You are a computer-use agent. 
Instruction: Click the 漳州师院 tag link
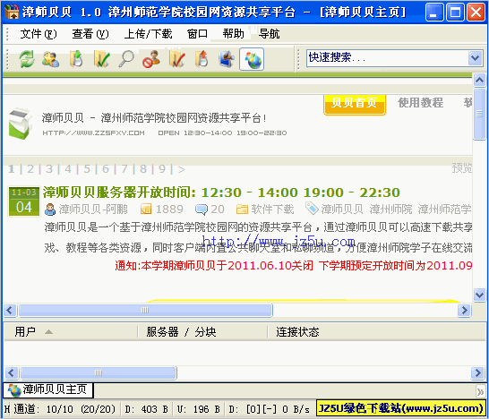pyautogui.click(x=390, y=209)
